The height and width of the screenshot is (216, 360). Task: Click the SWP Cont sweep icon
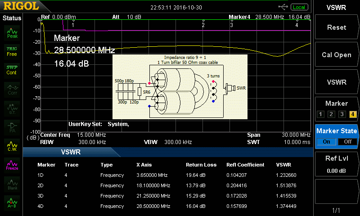12,70
